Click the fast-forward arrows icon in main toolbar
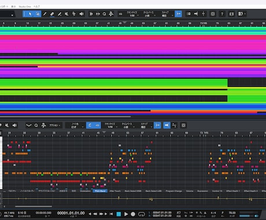 pos(91,14)
